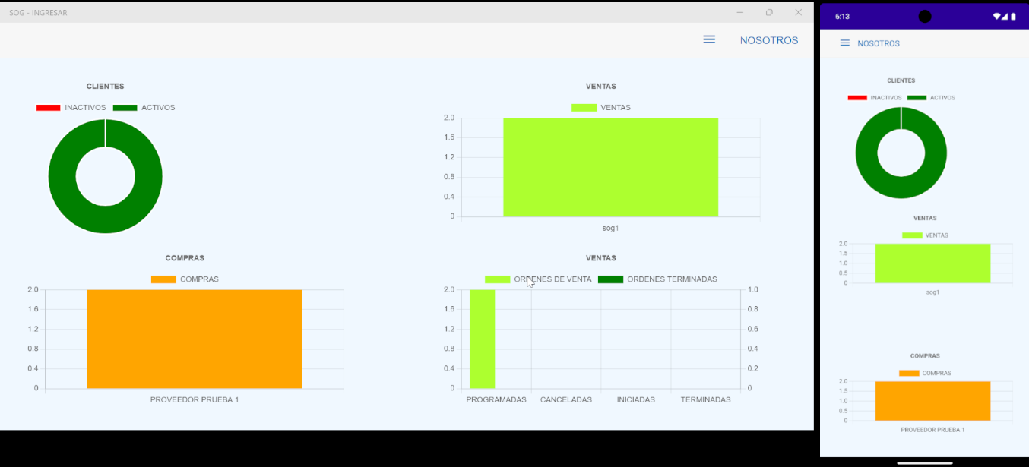Tap the battery icon in the phone status bar

tap(1013, 16)
